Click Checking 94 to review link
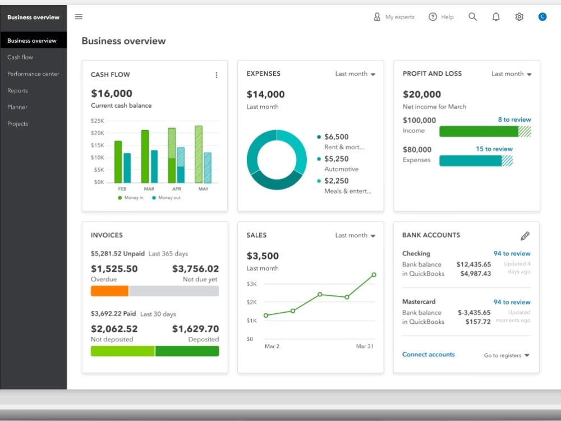Screen dimensions: 561x421 pyautogui.click(x=512, y=254)
